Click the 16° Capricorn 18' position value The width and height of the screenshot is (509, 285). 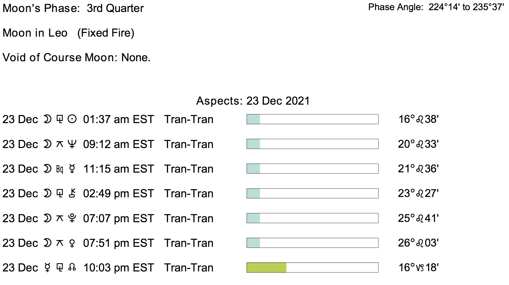(418, 267)
